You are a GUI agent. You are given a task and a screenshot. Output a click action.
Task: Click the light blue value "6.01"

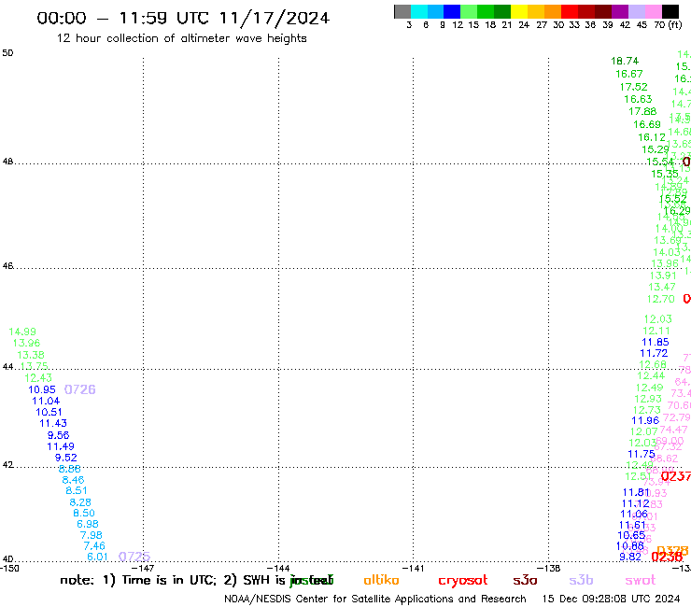(97, 557)
